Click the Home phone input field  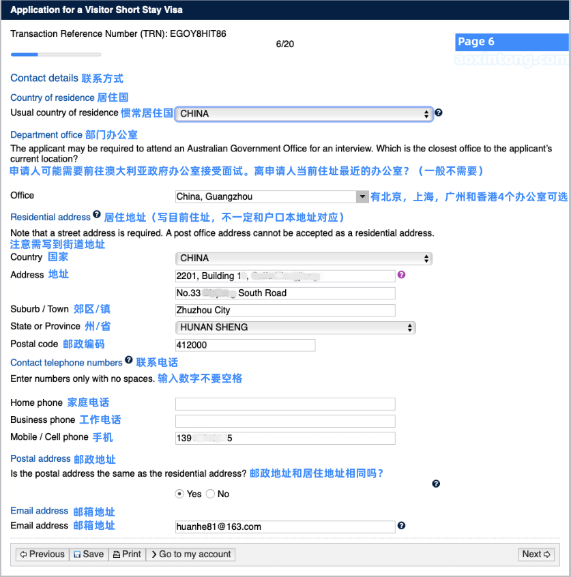point(285,404)
